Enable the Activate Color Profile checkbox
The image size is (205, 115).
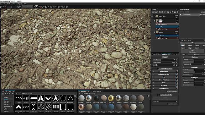point(159,95)
